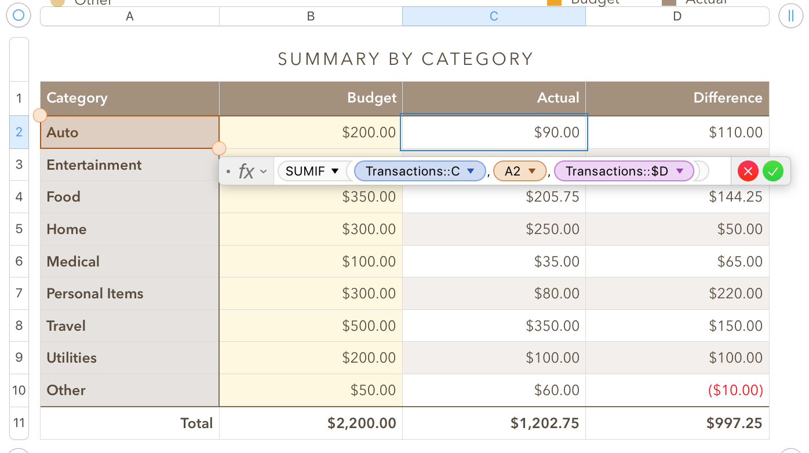Image resolution: width=809 pixels, height=453 pixels.
Task: Click the table select handle circle
Action: coord(19,16)
